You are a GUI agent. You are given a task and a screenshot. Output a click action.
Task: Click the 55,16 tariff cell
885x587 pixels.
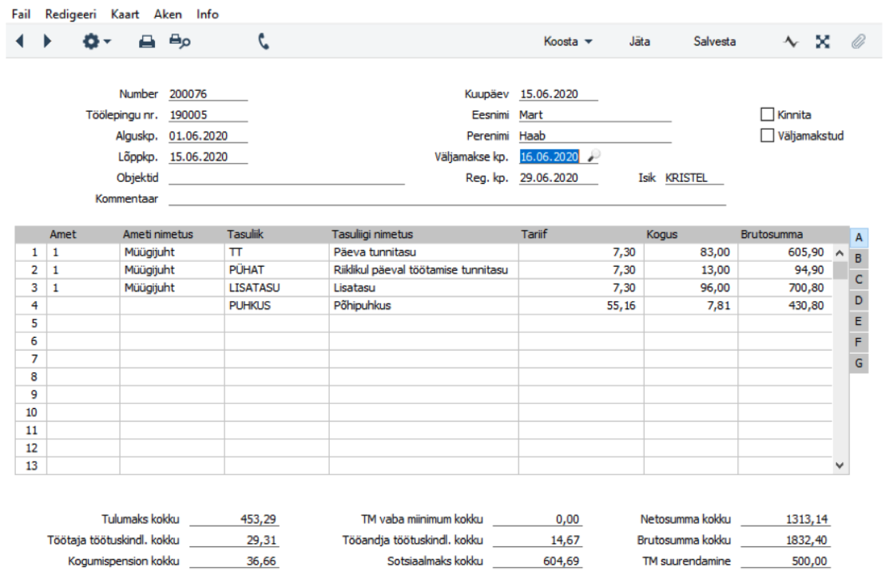point(581,306)
